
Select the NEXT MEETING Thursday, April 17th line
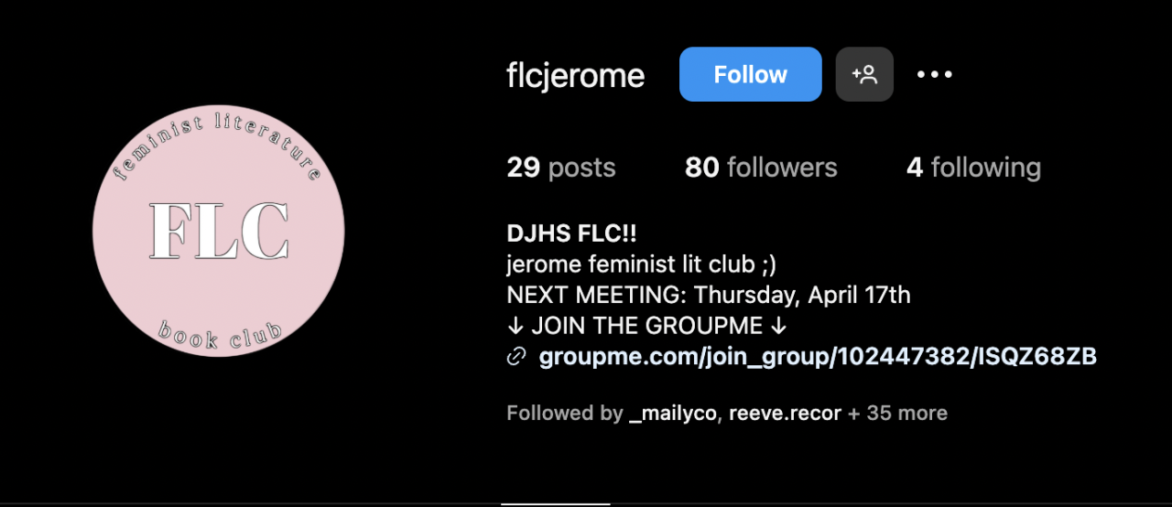coord(709,296)
